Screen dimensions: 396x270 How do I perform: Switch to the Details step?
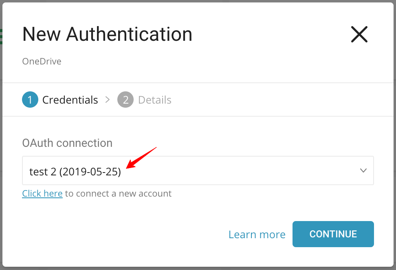(x=154, y=100)
